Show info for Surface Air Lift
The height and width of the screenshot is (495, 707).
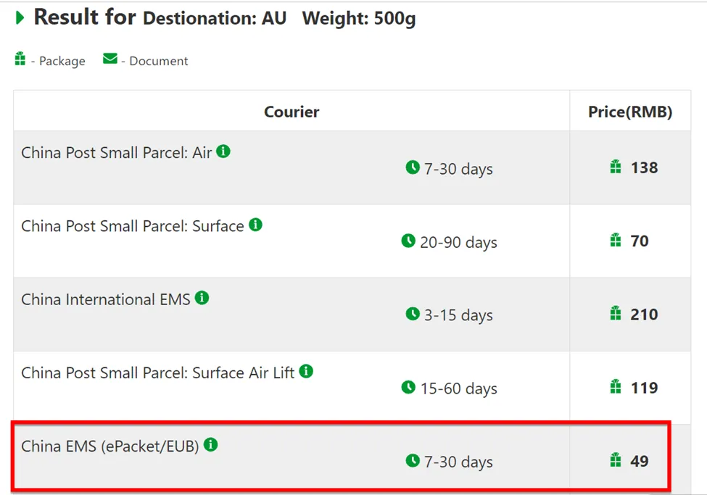tap(306, 372)
